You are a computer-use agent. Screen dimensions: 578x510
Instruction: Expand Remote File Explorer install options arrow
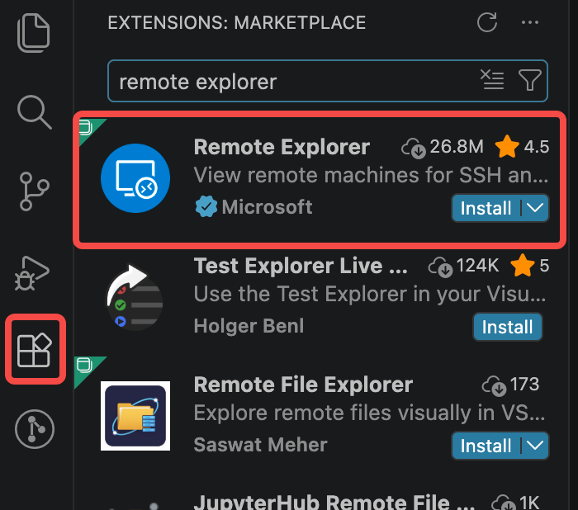(535, 446)
